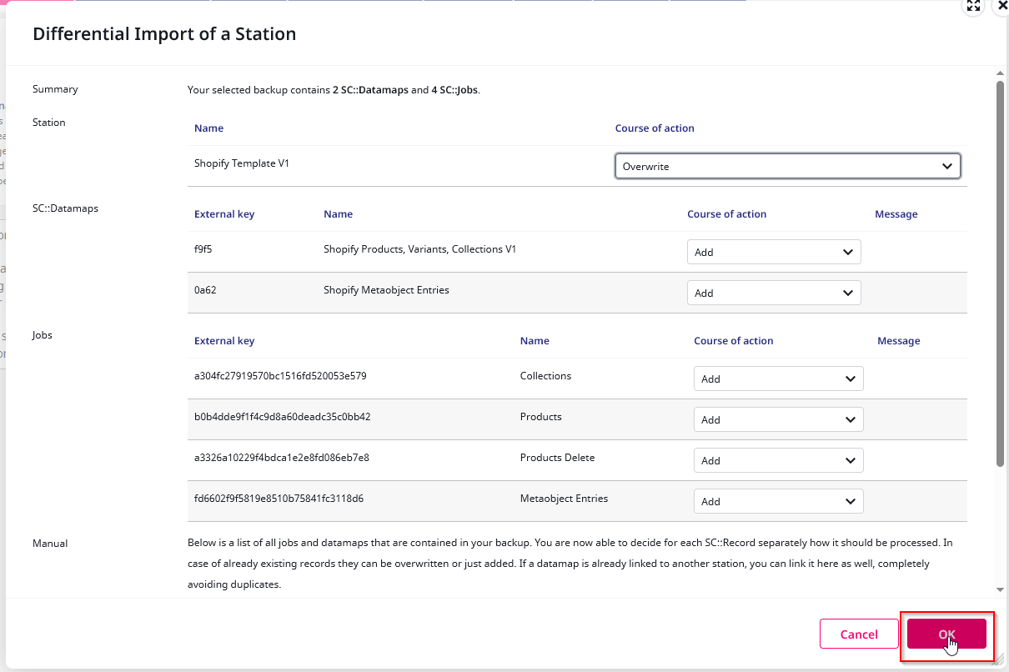
Task: Click the 'Metaobject Entries' job name
Action: [x=564, y=499]
